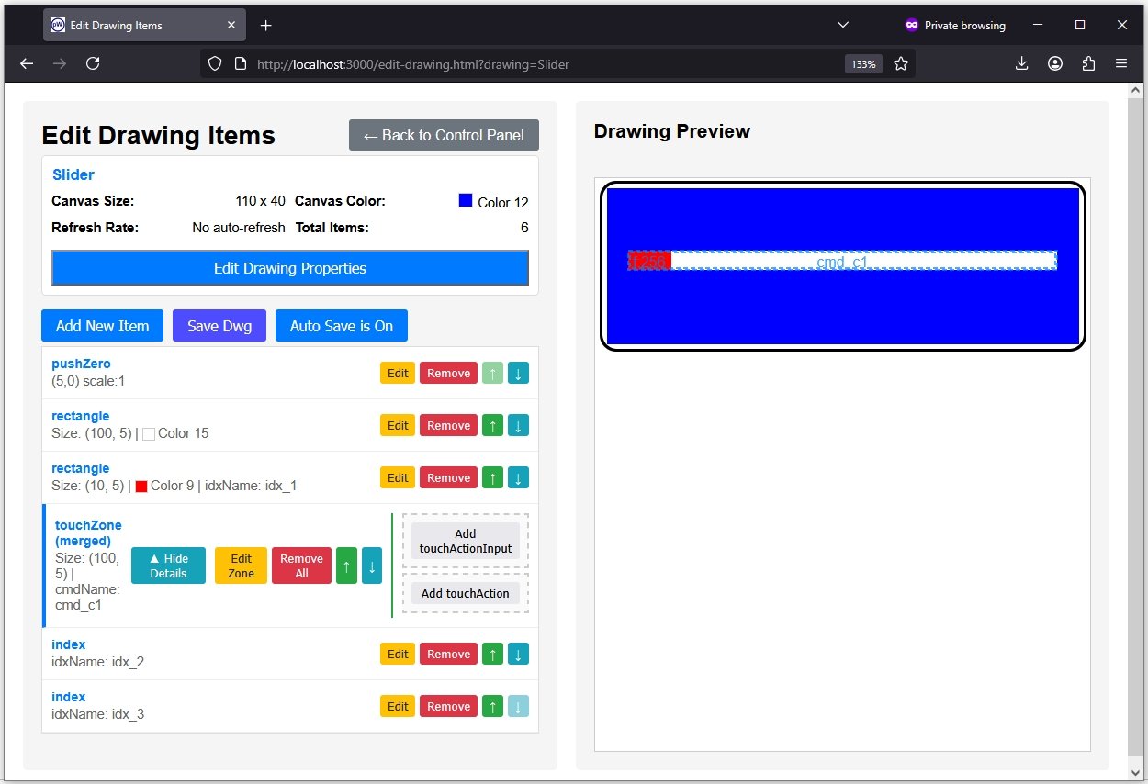This screenshot has width=1148, height=784.
Task: Open the list all tabs dropdown
Action: (x=843, y=25)
